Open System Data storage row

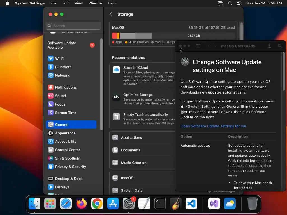tap(142, 190)
